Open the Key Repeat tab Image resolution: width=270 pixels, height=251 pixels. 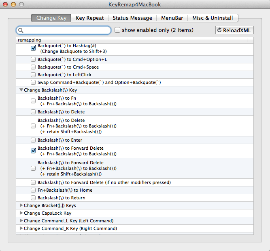[90, 18]
